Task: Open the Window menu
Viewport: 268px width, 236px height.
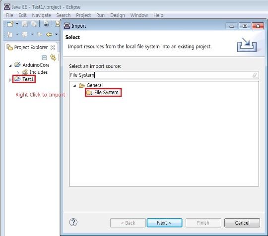Action: tap(139, 15)
